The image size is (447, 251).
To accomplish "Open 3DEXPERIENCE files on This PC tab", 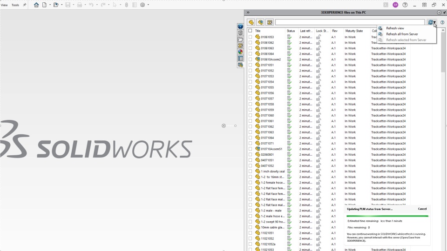I will tap(240, 65).
